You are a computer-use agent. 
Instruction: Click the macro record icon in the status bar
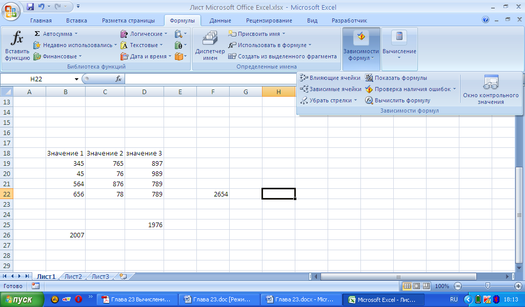click(x=35, y=286)
